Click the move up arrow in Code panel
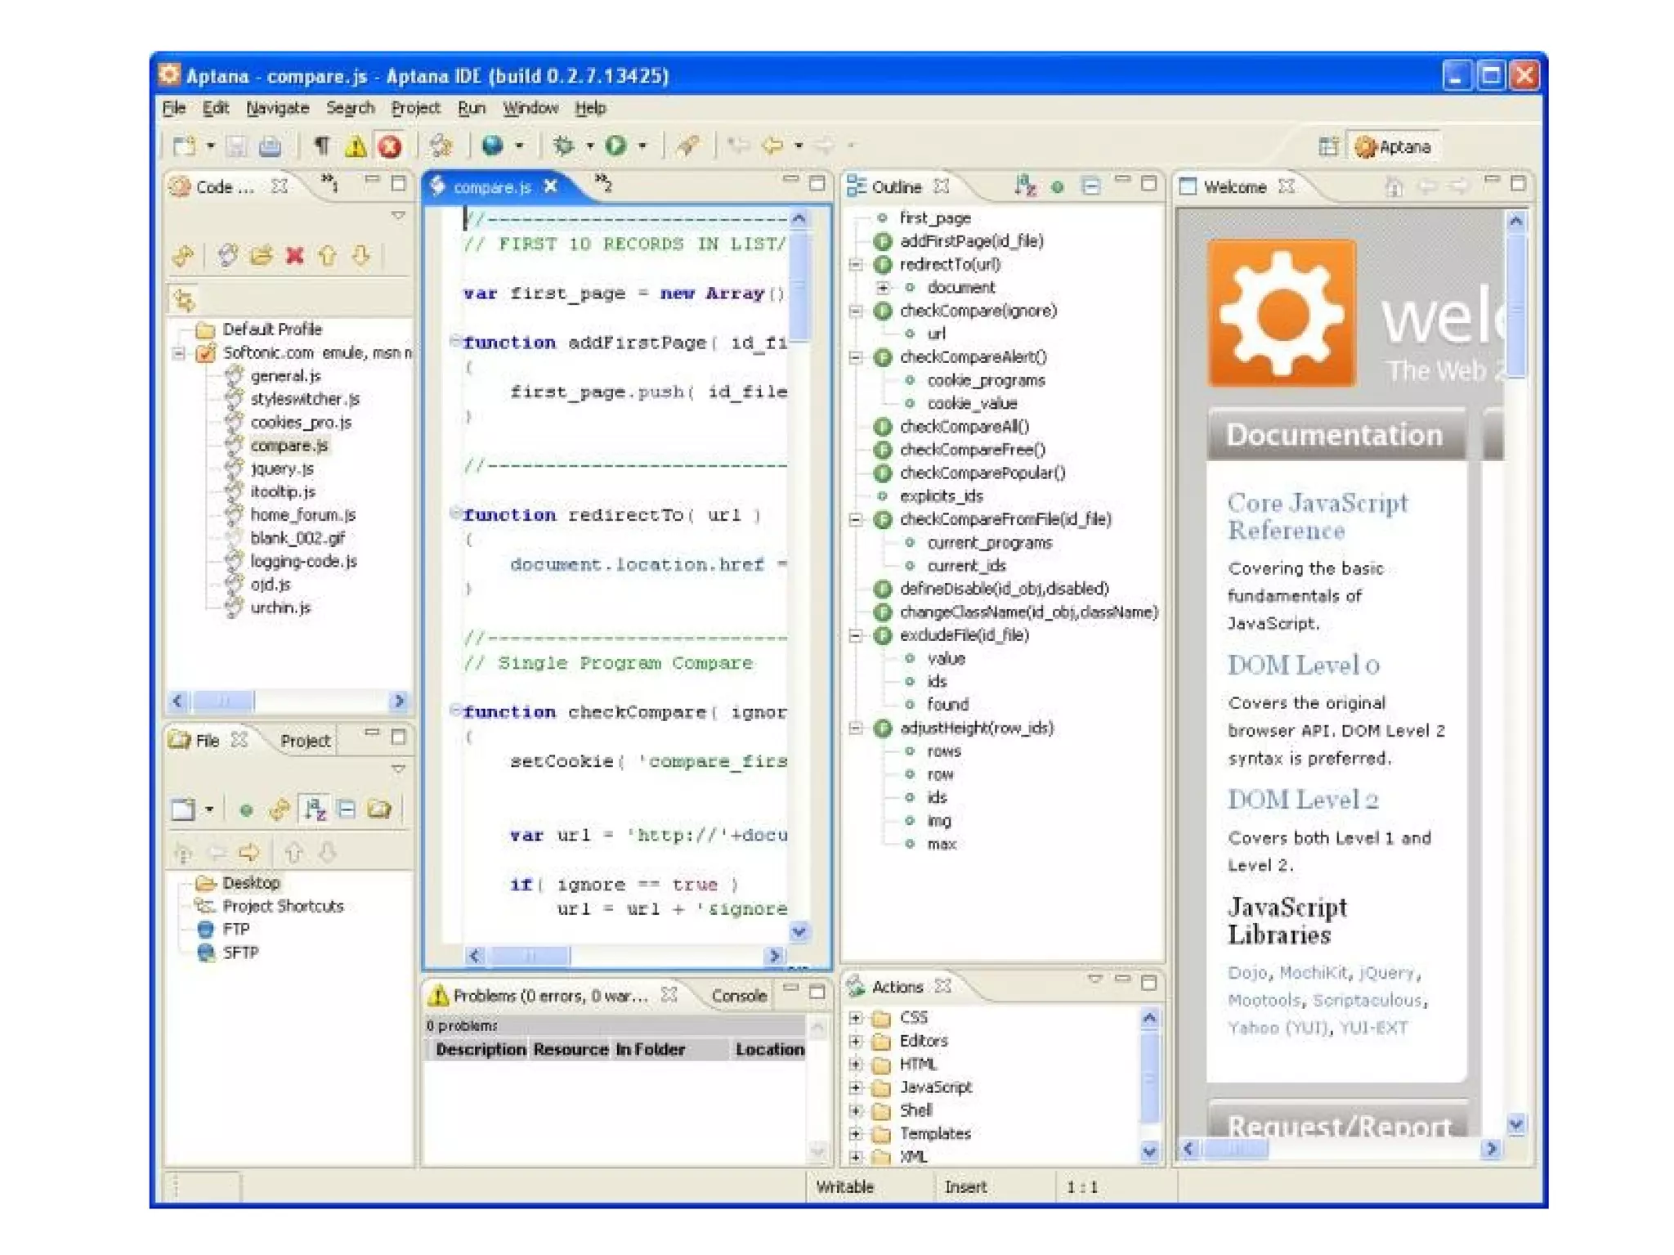Viewport: 1674px width, 1255px height. (x=328, y=256)
